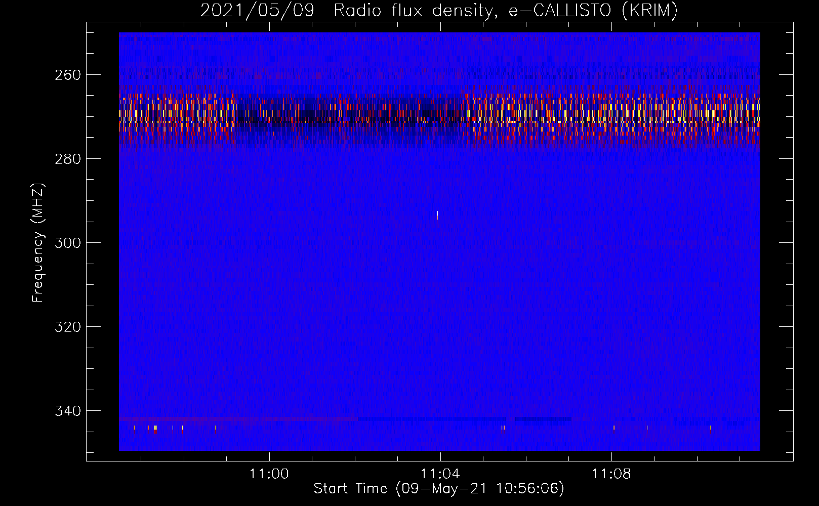Image resolution: width=819 pixels, height=506 pixels.
Task: Click the 11:00 time tick label
Action: tap(269, 474)
